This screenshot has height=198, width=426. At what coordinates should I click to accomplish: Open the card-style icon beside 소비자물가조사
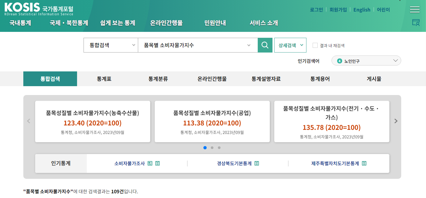click(x=150, y=163)
